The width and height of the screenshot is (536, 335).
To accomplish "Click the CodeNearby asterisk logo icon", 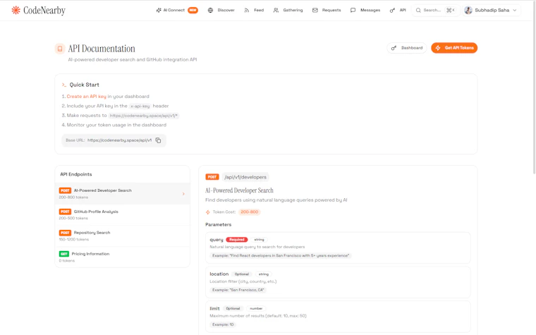I will pos(16,11).
